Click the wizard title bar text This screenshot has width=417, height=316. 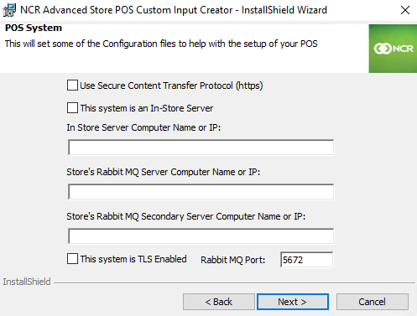(x=174, y=10)
